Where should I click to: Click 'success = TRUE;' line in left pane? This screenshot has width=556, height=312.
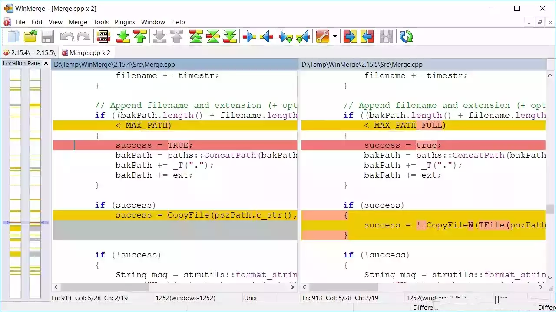coord(175,145)
